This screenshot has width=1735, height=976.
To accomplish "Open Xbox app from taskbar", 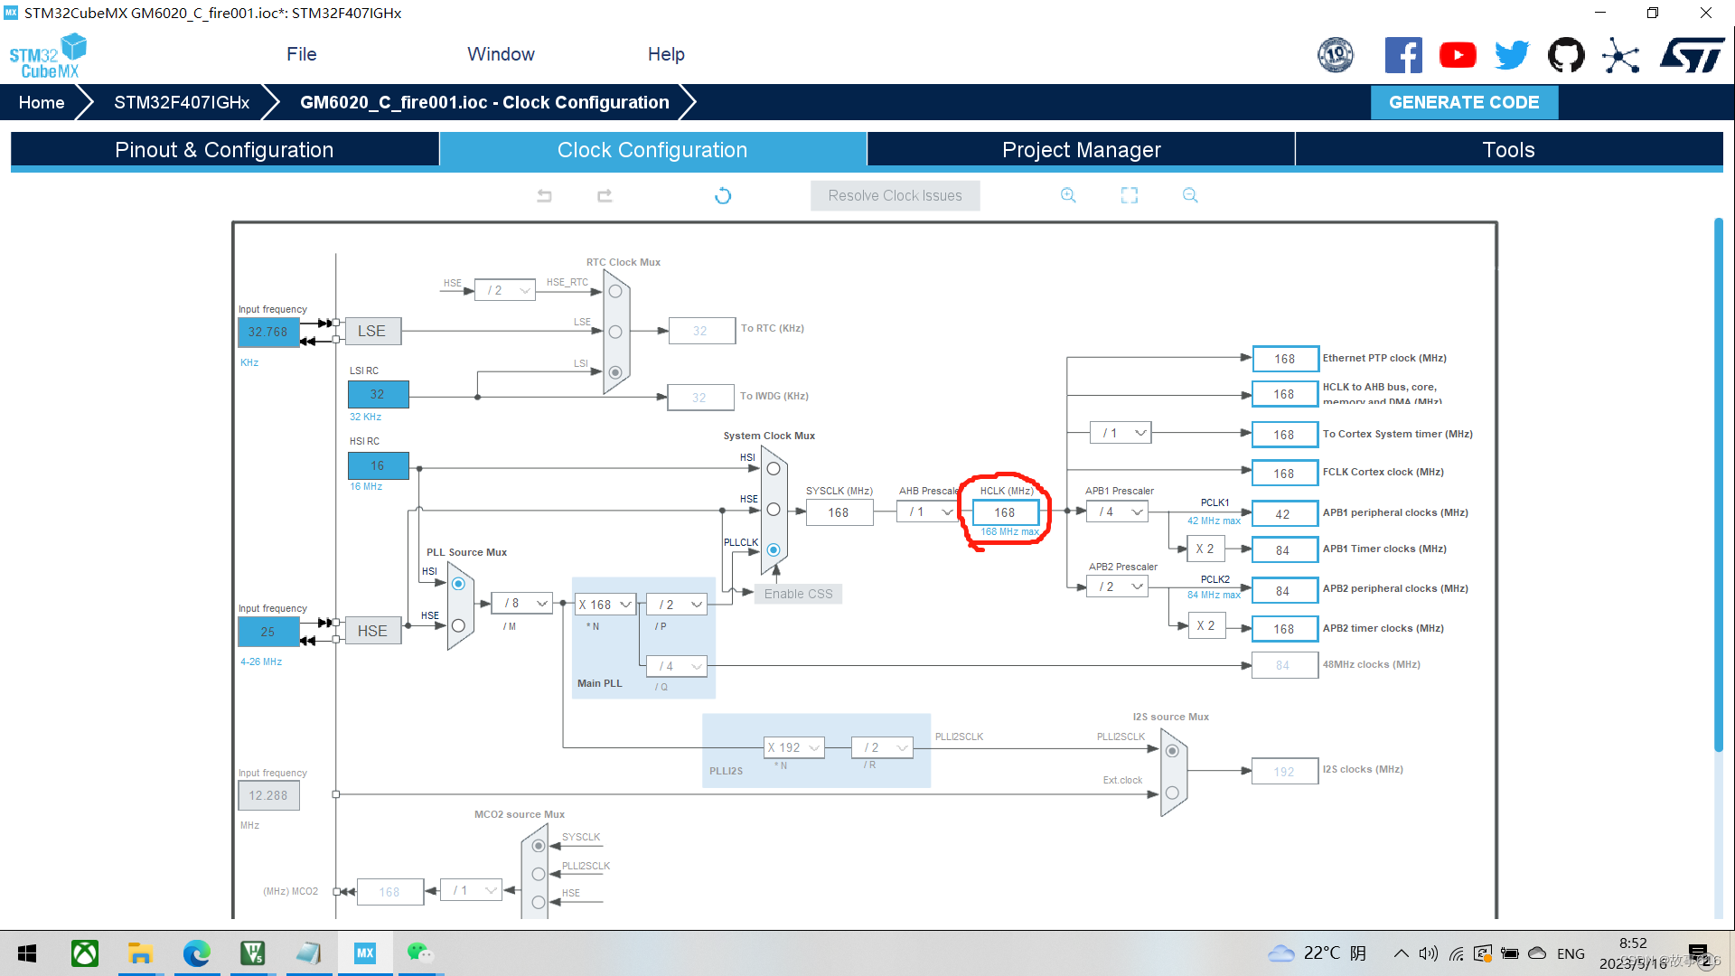I will (85, 953).
